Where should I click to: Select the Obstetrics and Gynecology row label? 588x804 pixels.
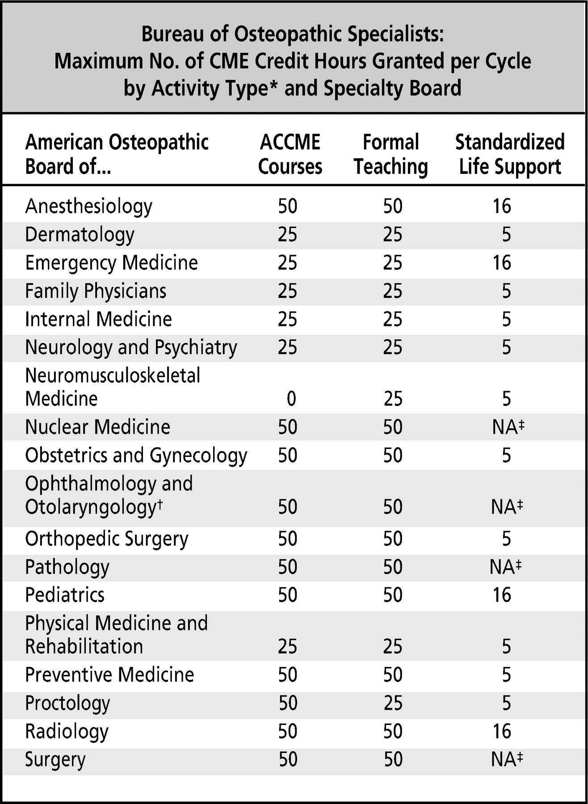(x=136, y=456)
